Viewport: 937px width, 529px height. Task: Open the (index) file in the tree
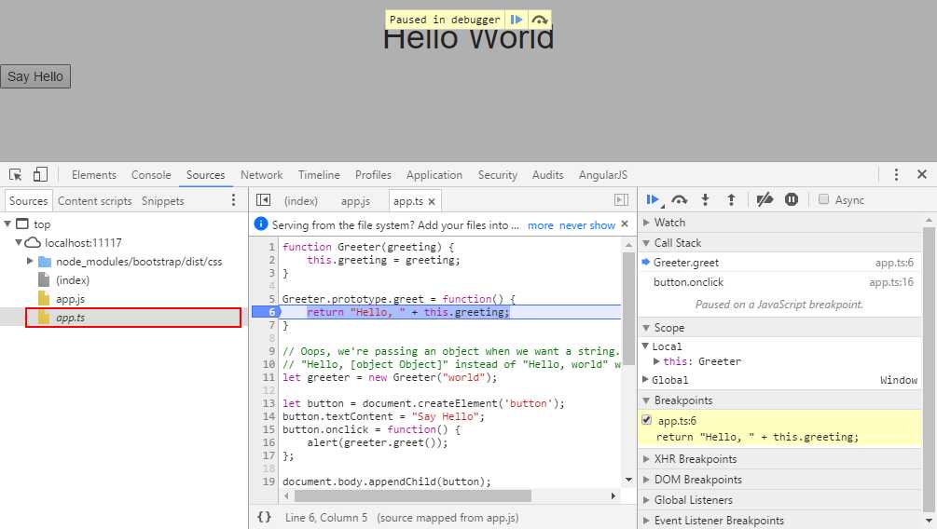click(x=73, y=280)
